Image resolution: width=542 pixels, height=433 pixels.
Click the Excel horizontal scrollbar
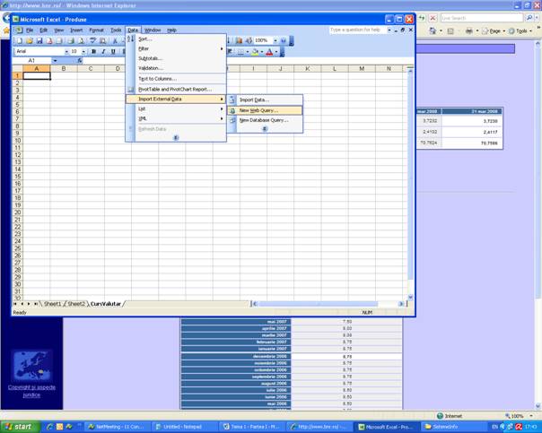pos(318,304)
